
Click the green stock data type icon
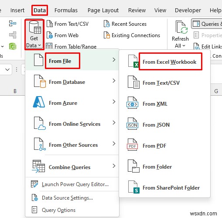pos(13,46)
